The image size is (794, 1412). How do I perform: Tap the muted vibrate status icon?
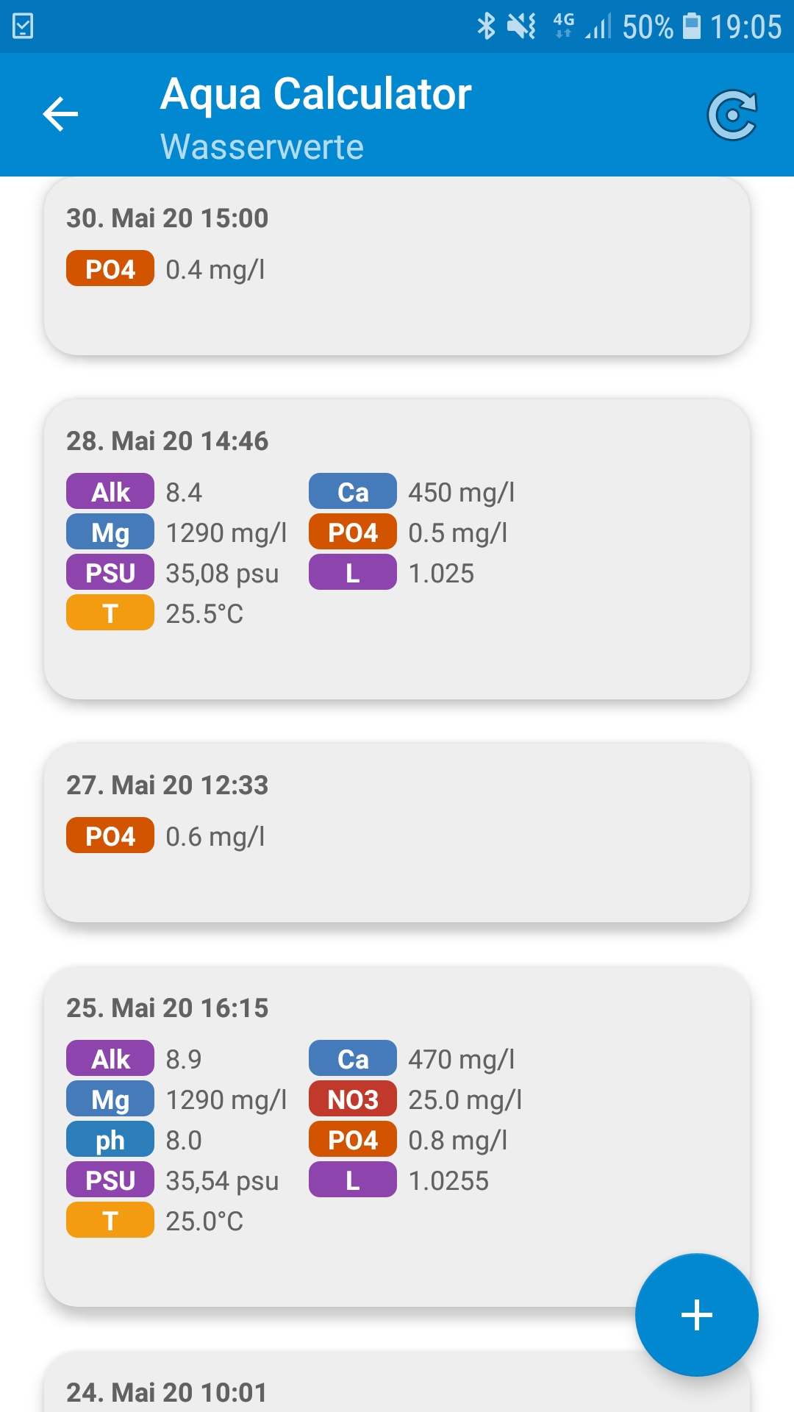pos(521,26)
